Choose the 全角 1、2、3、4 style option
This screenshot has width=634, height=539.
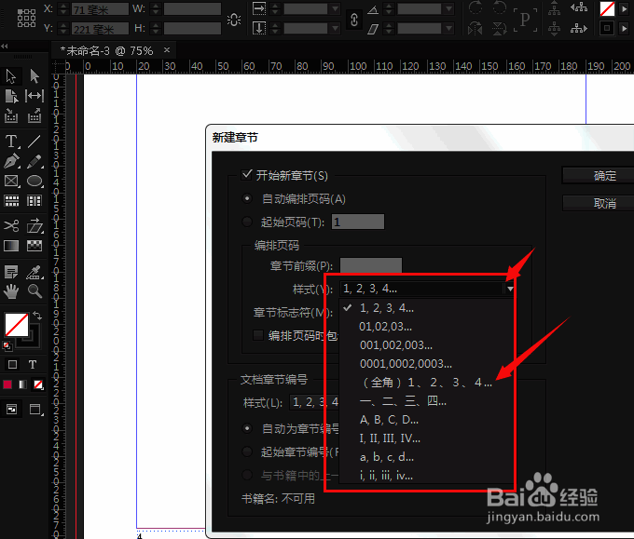[x=426, y=382]
